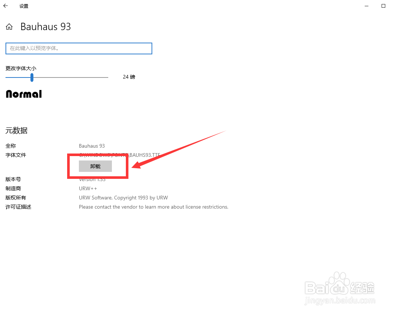This screenshot has width=397, height=314.
Task: Click the 更改字体大小 label
Action: (21, 68)
